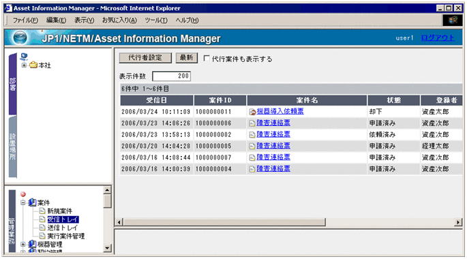Open 障害連絡票 link for item 1000000002
This screenshot has width=467, height=259.
click(x=273, y=134)
